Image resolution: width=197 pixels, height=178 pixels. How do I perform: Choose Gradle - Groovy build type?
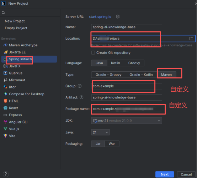pyautogui.click(x=108, y=75)
